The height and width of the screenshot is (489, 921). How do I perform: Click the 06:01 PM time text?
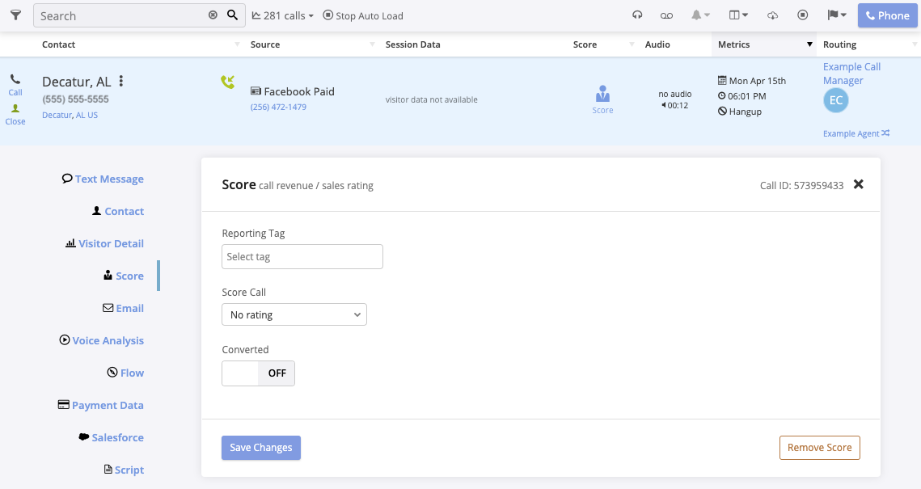(x=747, y=96)
